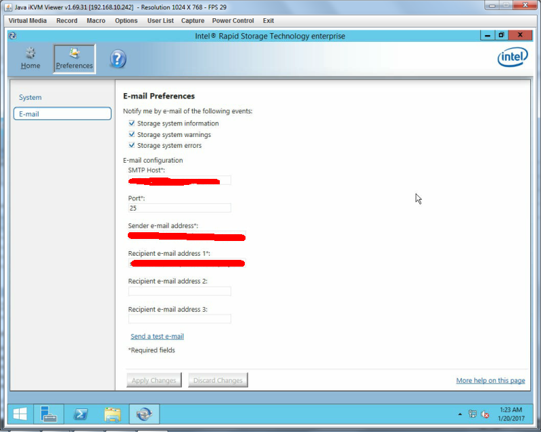Click the Recipient e-mail address 2 field
Screen dimensions: 541x432
click(180, 292)
